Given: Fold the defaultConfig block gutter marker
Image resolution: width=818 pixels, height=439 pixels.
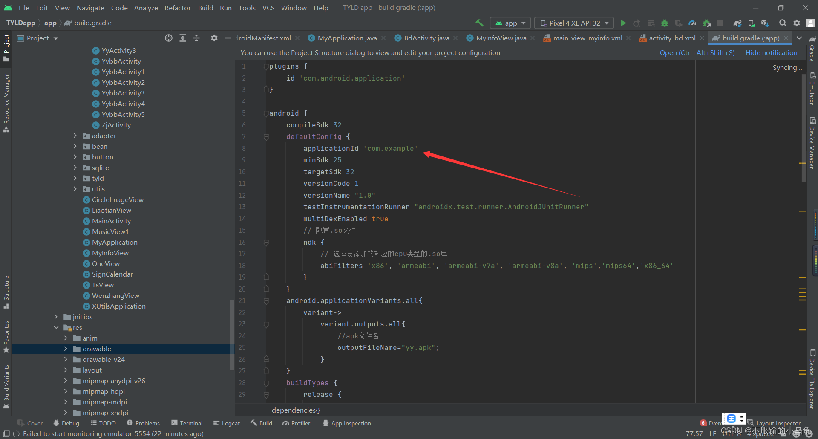Looking at the screenshot, I should (x=266, y=137).
